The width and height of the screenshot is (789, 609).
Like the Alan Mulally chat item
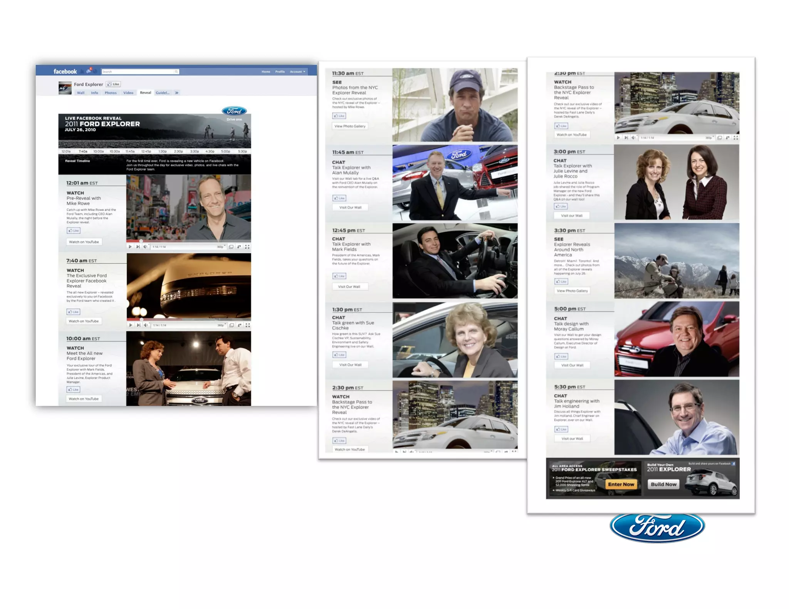(x=339, y=198)
